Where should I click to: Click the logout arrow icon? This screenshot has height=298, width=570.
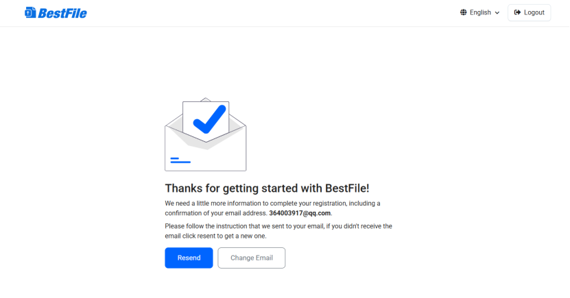tap(518, 12)
